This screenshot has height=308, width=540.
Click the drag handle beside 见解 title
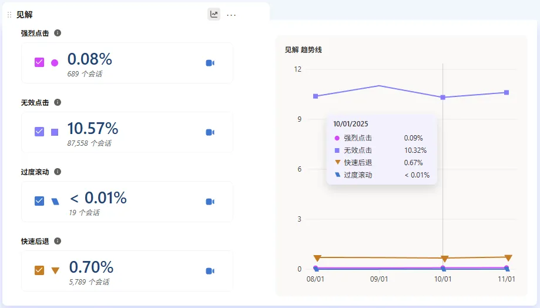(9, 15)
